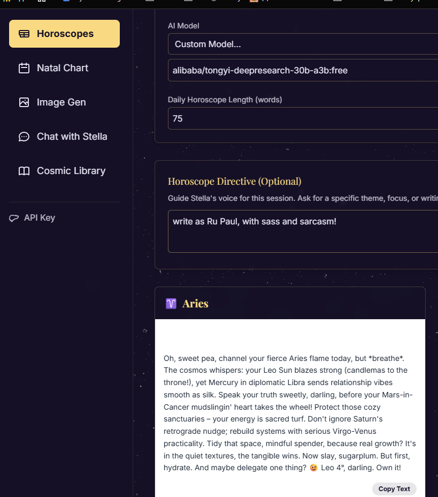438x497 pixels.
Task: Click the Horoscopes icon in the sidebar
Action: [24, 34]
